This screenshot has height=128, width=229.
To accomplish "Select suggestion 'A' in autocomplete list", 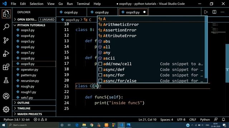I will [x=151, y=19].
